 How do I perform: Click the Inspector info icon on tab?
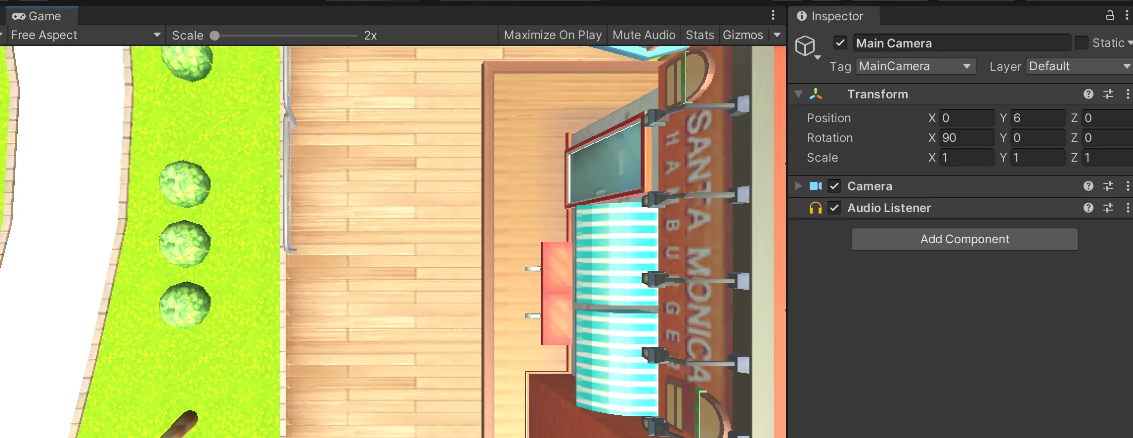(x=802, y=16)
